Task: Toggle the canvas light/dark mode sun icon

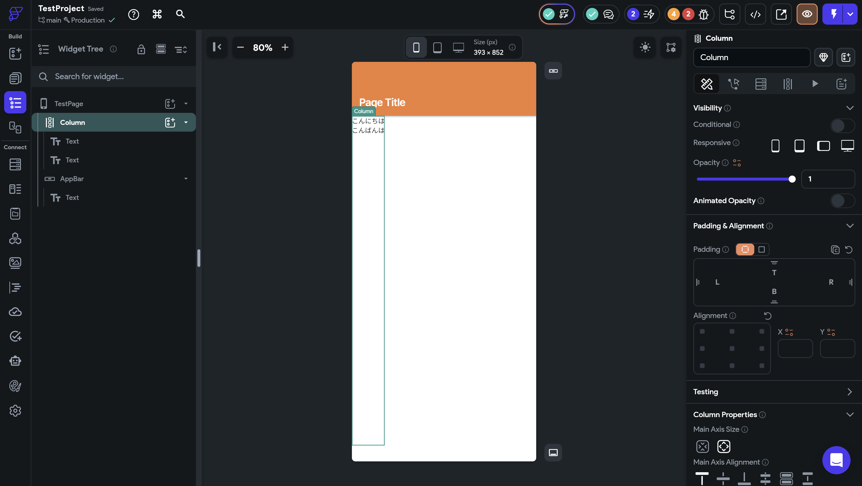Action: (x=645, y=47)
